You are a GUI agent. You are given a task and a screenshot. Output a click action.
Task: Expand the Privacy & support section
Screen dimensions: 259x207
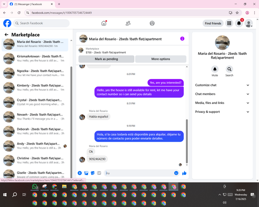pos(222,112)
